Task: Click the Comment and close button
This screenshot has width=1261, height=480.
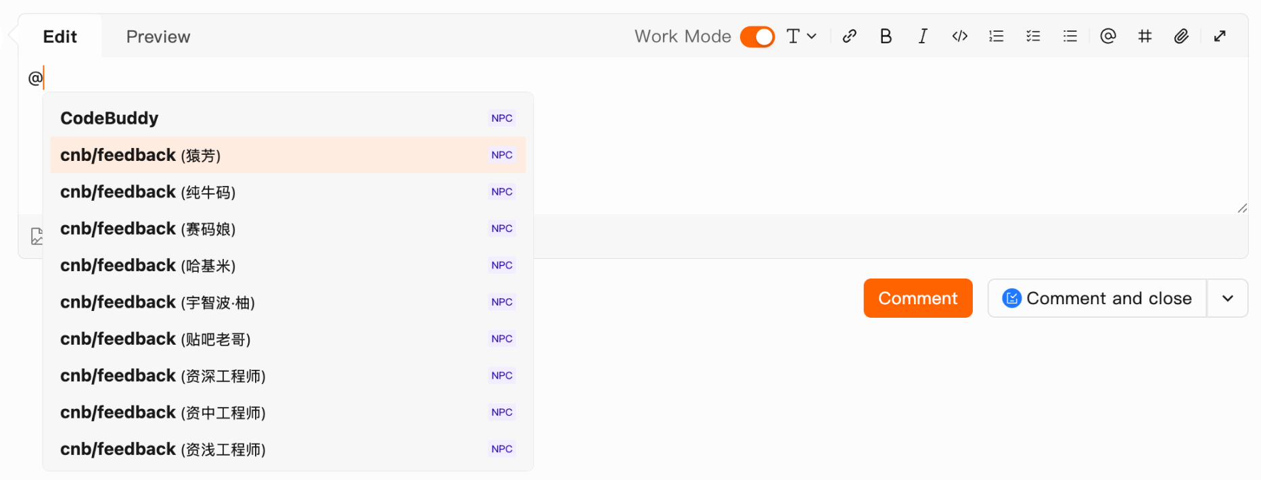Action: coord(1097,298)
